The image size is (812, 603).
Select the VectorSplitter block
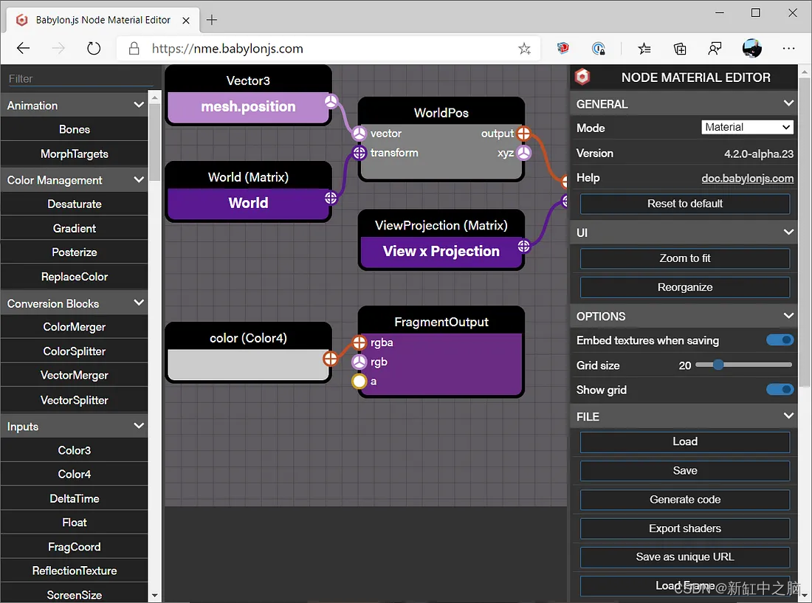74,400
